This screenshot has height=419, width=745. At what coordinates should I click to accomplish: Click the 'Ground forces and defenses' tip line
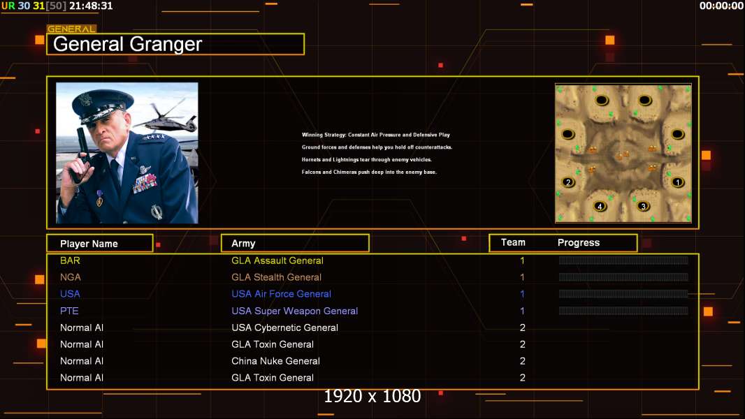tap(377, 147)
